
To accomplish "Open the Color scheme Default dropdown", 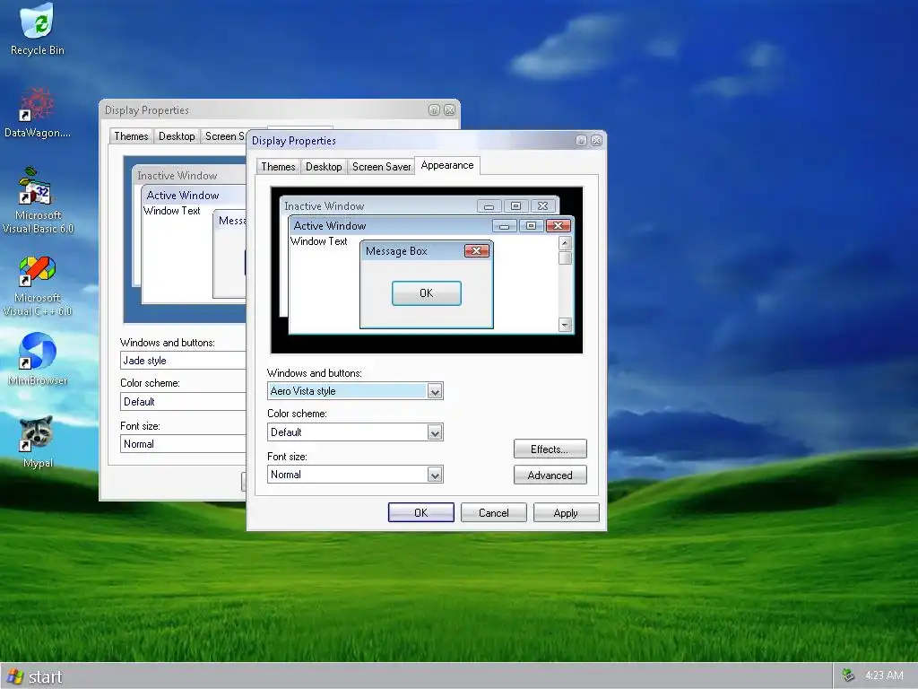I will point(435,433).
